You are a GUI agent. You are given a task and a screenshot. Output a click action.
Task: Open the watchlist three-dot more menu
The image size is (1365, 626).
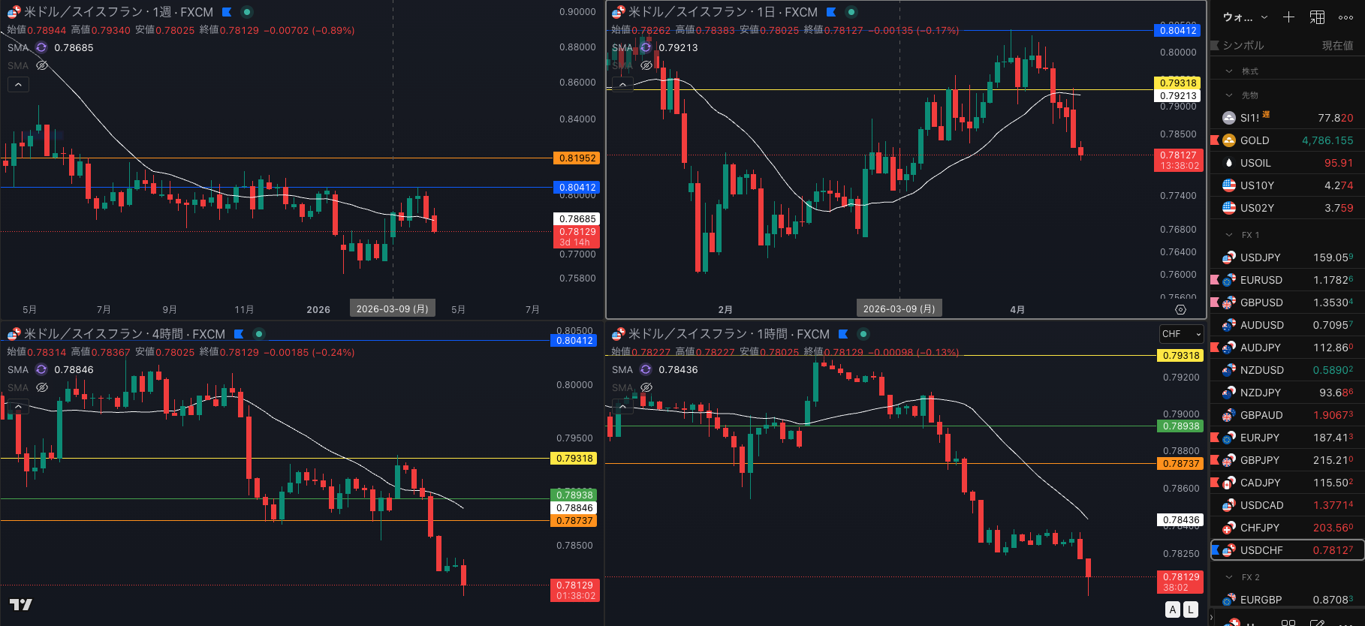click(1345, 17)
